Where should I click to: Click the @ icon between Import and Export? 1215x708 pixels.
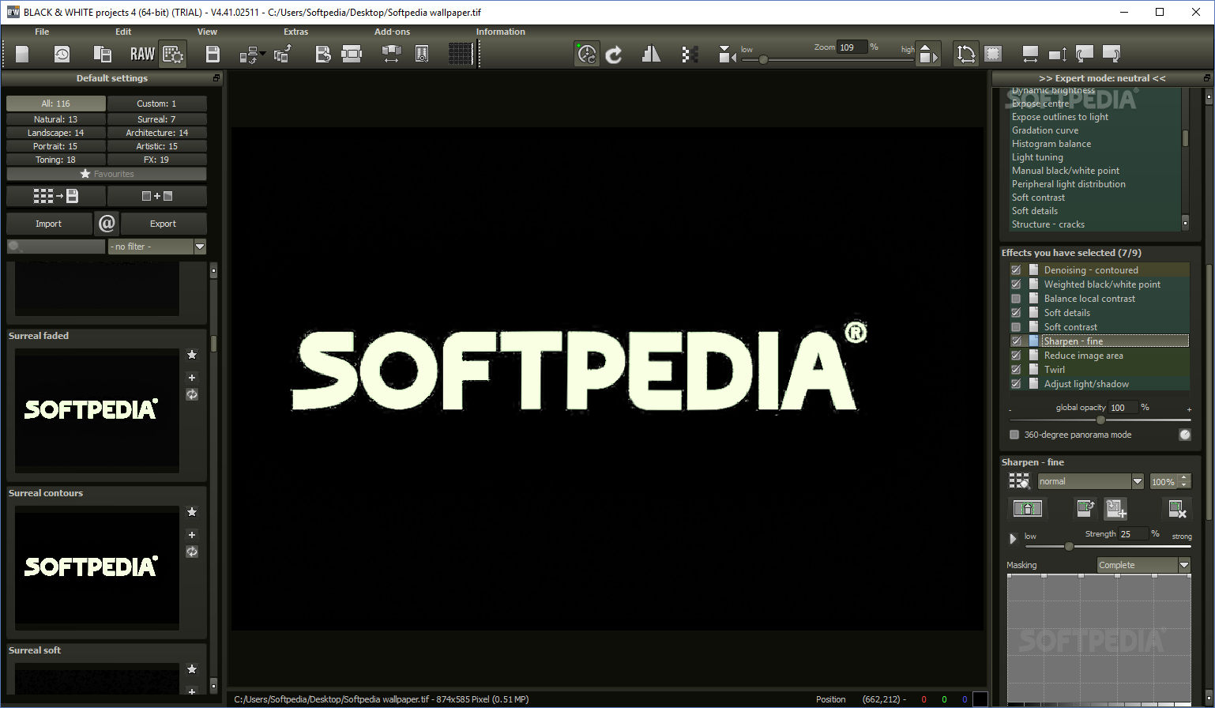pyautogui.click(x=107, y=224)
